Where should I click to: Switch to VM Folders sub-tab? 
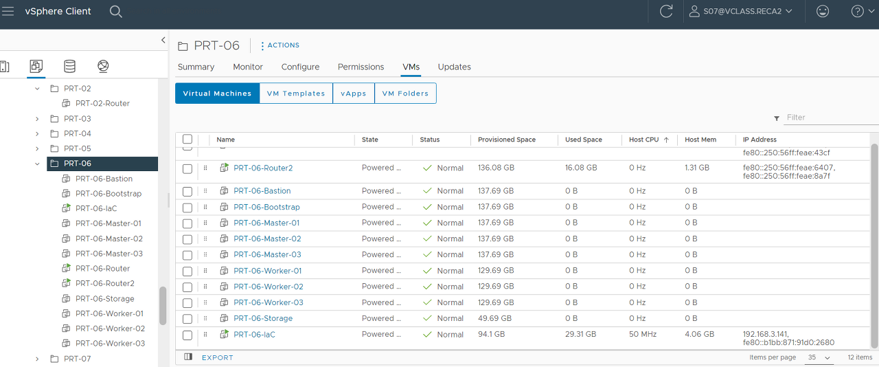[x=405, y=93]
